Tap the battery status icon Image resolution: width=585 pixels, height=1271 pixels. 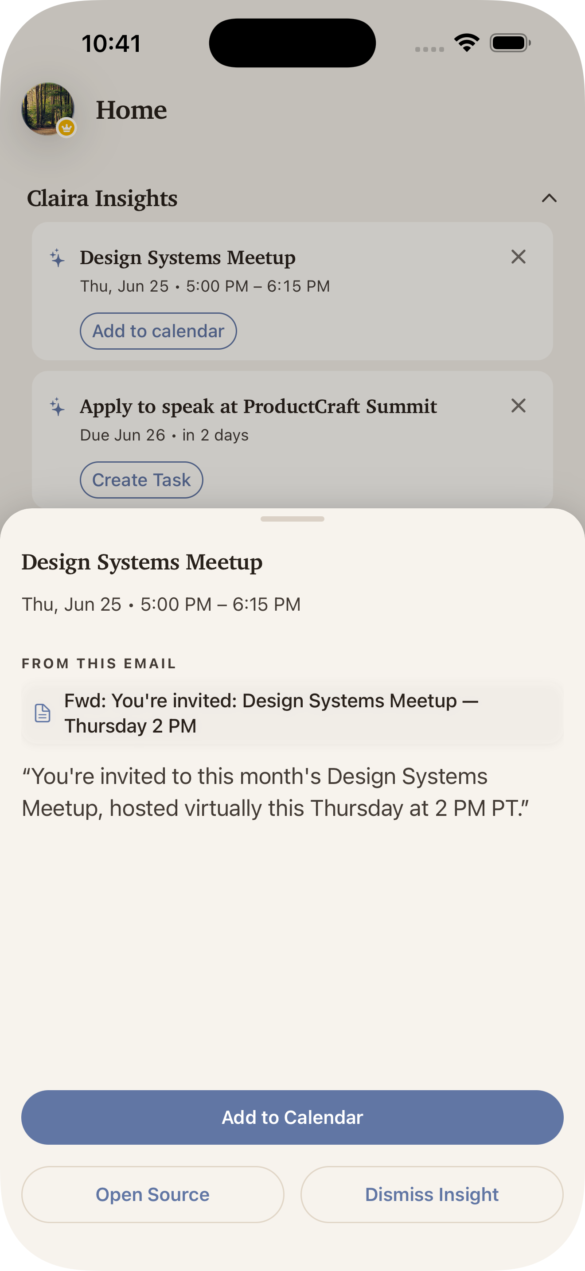click(510, 43)
